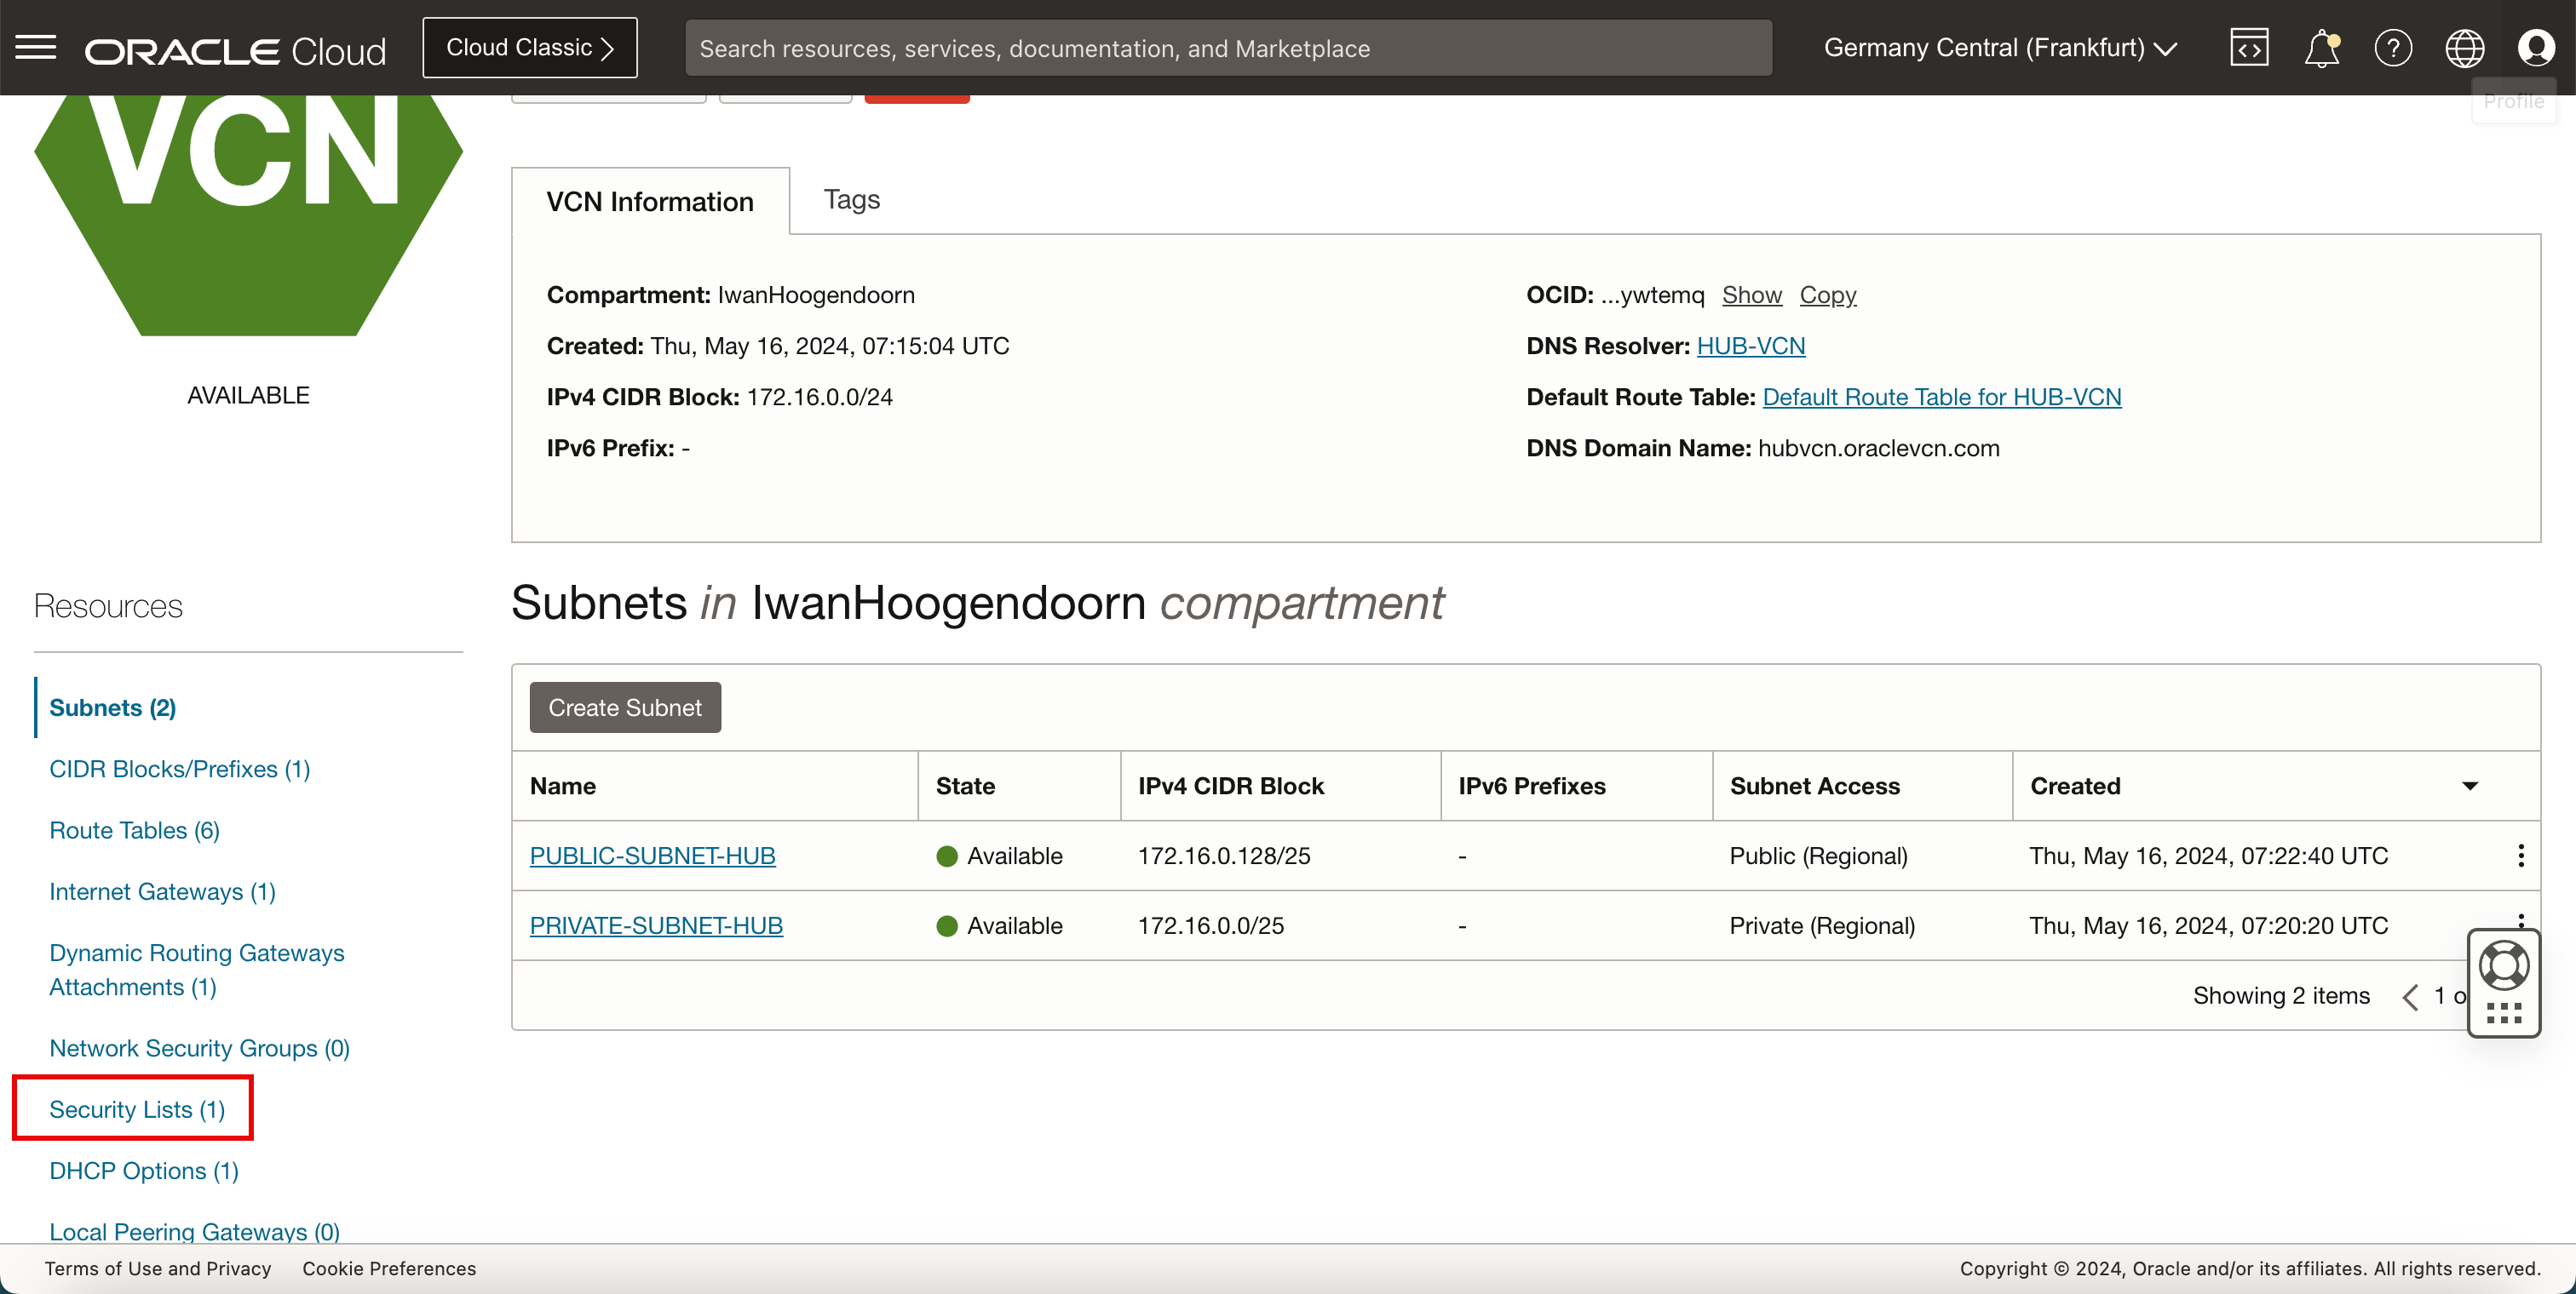Click in the resources search field
2576x1294 pixels.
(1228, 48)
